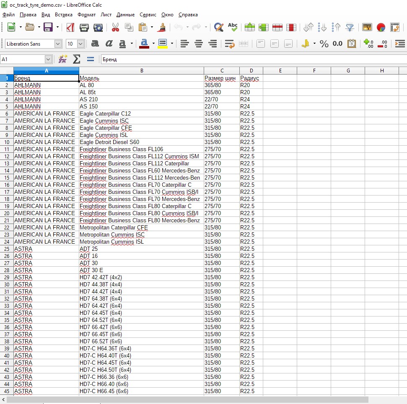This screenshot has height=404, width=407.
Task: Toggle bold text formatting
Action: point(95,44)
